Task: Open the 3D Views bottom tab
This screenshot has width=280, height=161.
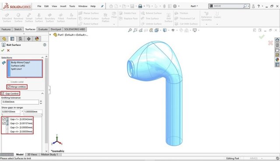Action: click(x=32, y=154)
